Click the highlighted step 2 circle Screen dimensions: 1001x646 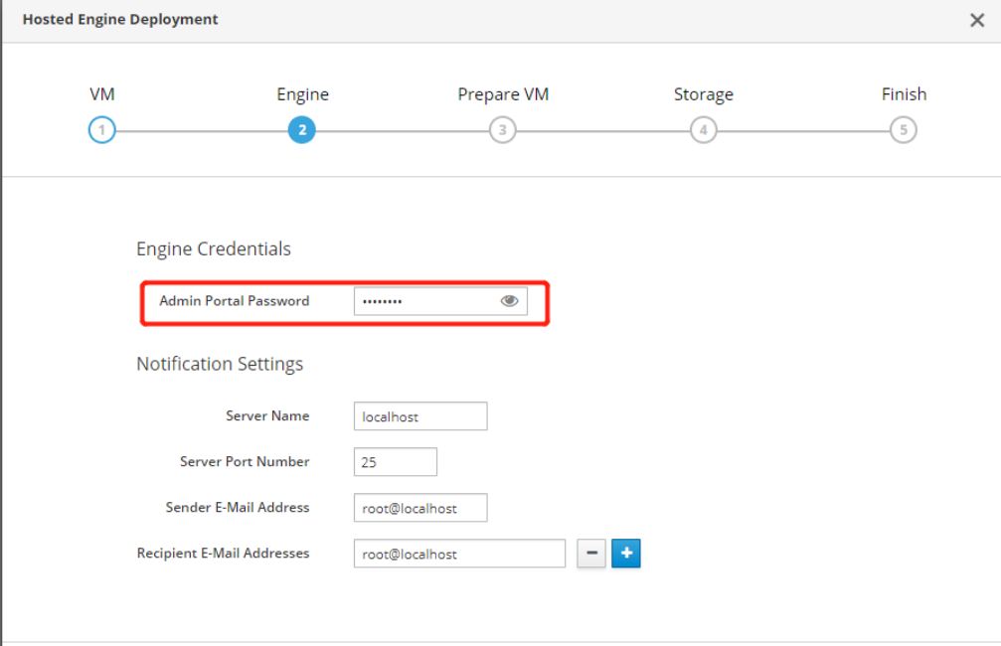point(302,130)
